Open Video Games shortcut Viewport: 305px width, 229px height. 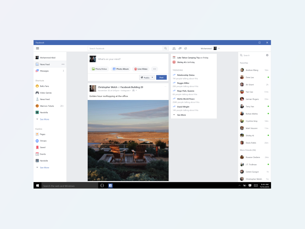coord(46,93)
